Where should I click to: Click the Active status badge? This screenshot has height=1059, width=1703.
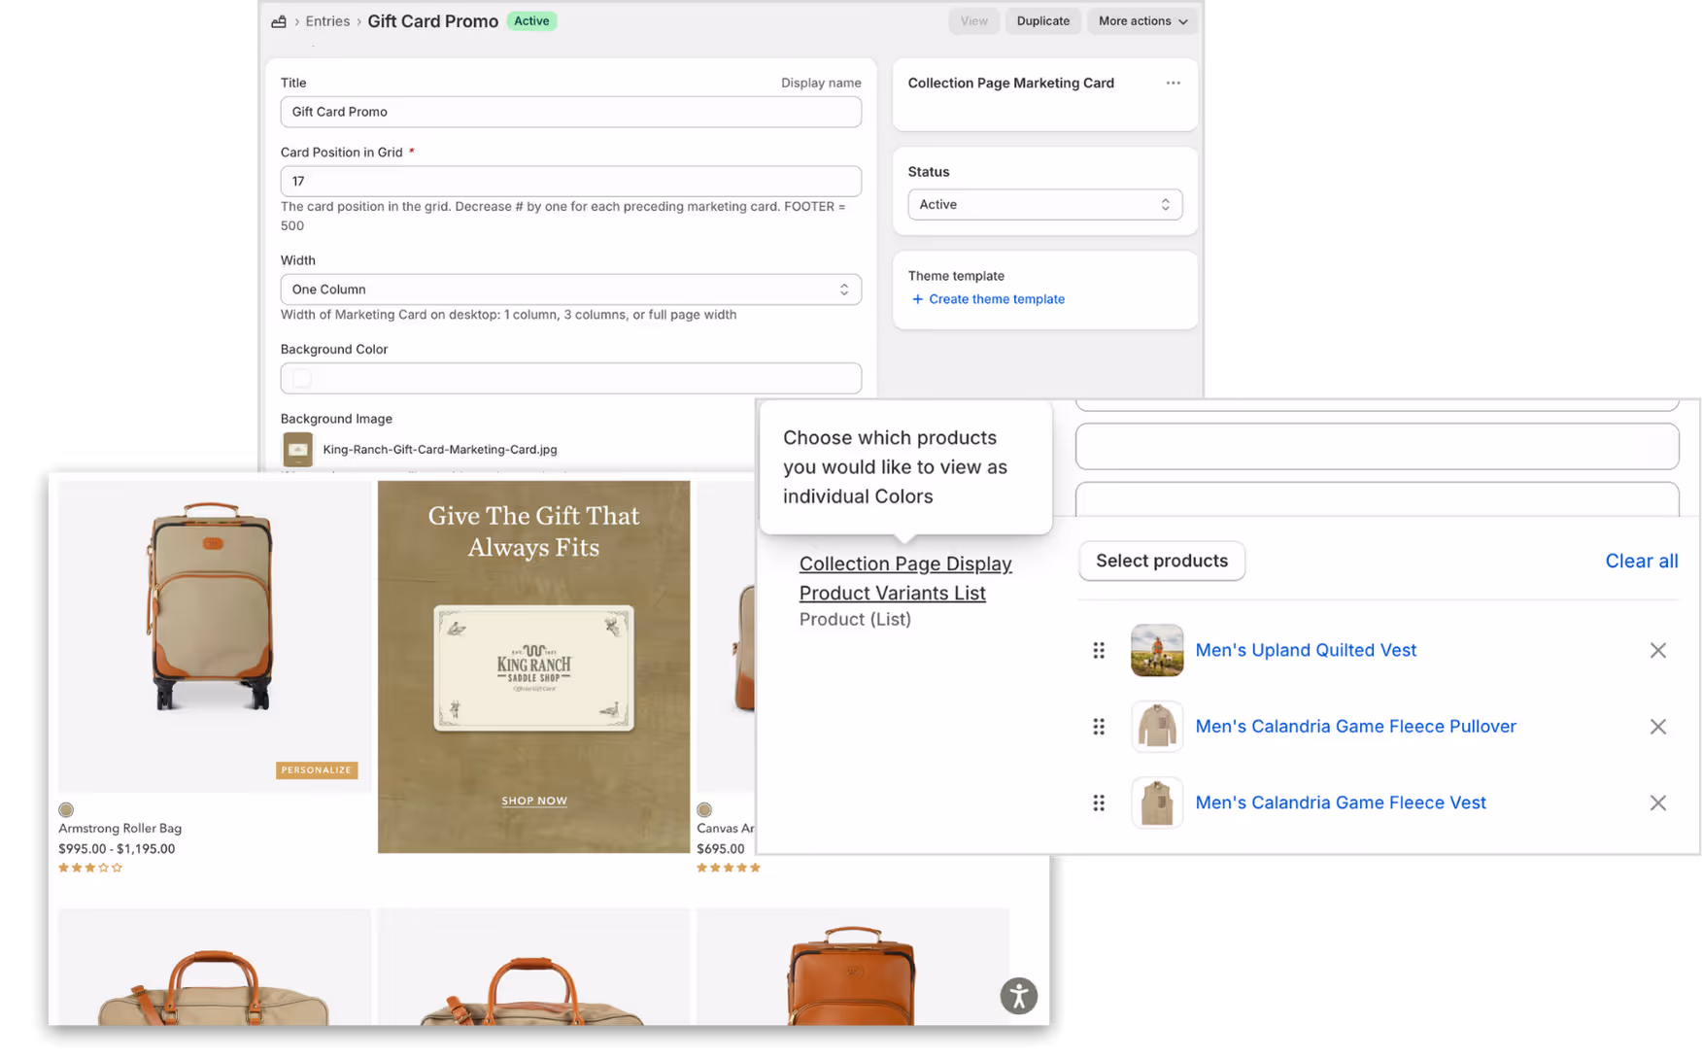point(531,21)
